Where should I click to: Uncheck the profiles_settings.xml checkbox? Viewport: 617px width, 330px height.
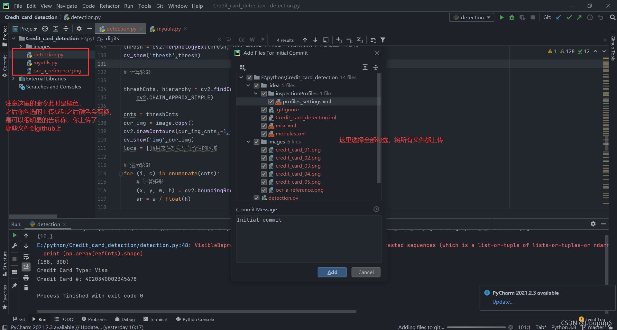[271, 102]
